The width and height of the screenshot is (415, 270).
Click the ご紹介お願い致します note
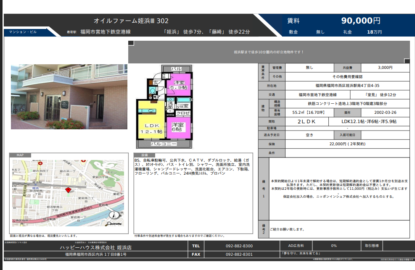pos(287,229)
